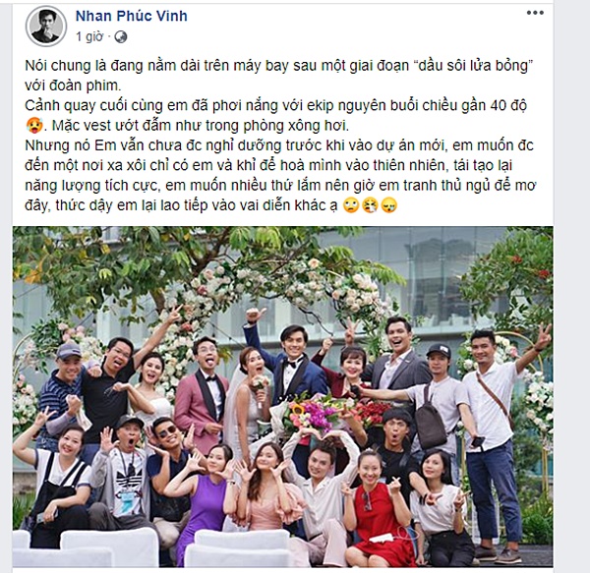The image size is (590, 573).
Task: Click the middle crying emoji ending the post
Action: [370, 205]
